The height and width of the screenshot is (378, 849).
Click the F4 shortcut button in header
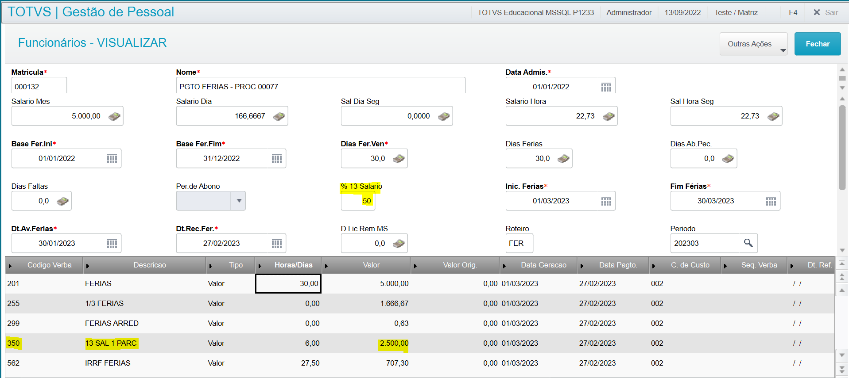tap(793, 12)
